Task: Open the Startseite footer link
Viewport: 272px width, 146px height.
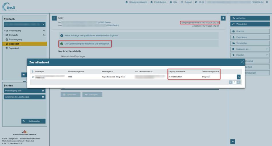Action: [x=5, y=141]
